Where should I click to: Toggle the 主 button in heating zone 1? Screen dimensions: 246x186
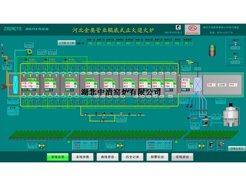point(37,83)
